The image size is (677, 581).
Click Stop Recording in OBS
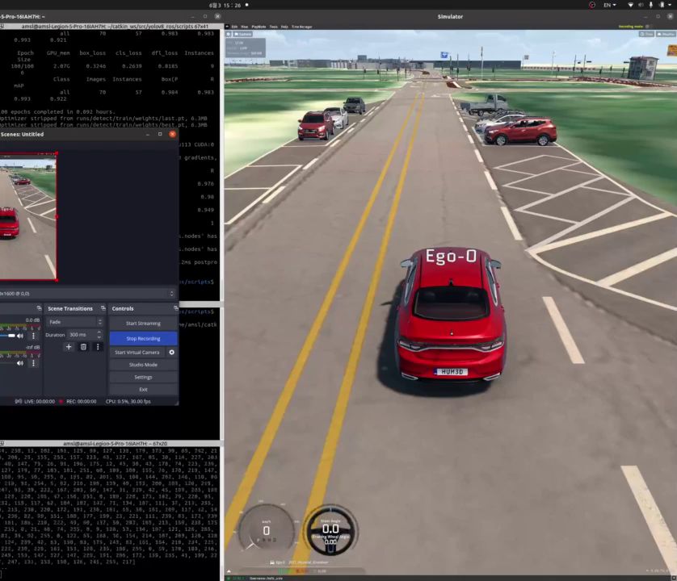pos(143,338)
